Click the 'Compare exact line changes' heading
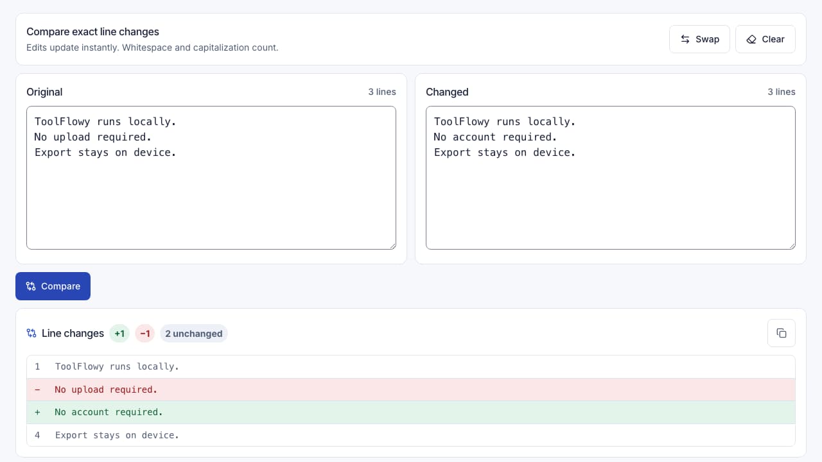 coord(92,31)
